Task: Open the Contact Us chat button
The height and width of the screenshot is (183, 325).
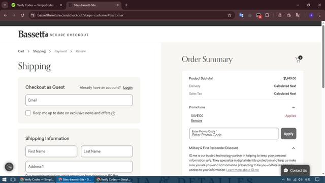Action: (295, 170)
